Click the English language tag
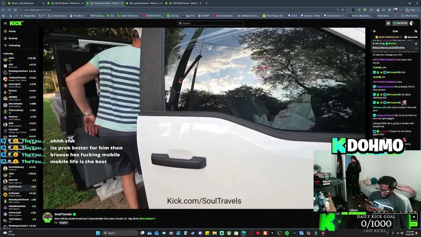 point(63,223)
